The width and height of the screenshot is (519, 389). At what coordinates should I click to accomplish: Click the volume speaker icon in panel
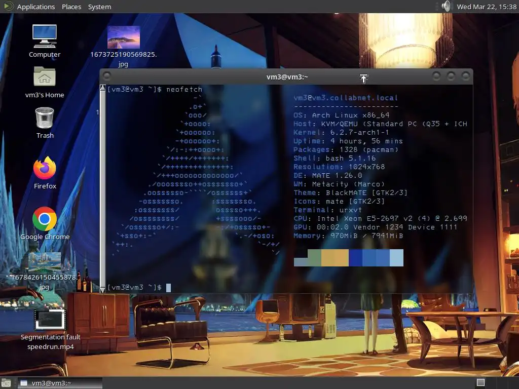446,6
